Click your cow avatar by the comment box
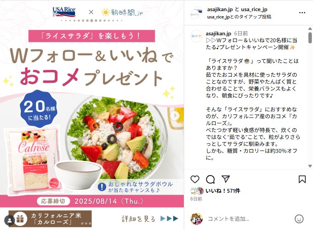This screenshot has height=230, width=313. pyautogui.click(x=196, y=219)
